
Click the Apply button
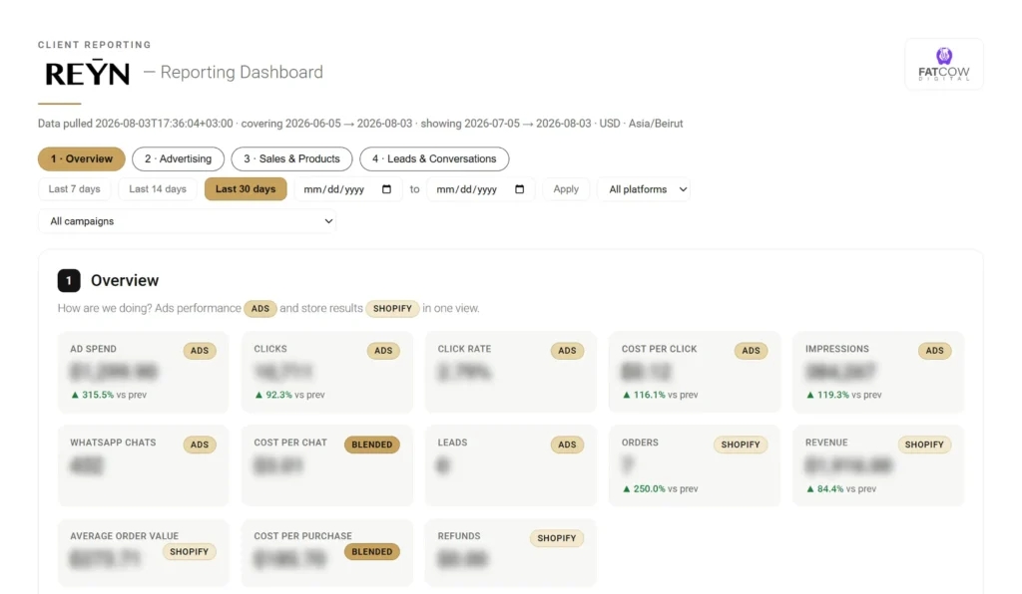[x=566, y=189]
